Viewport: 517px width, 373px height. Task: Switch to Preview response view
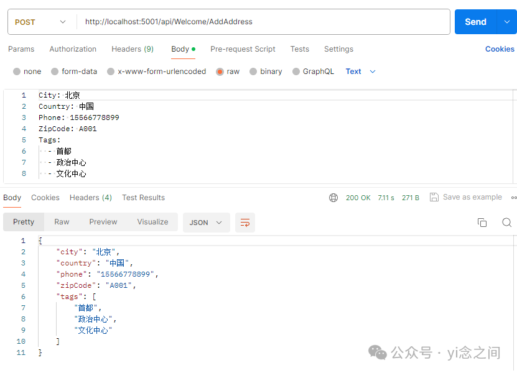tap(103, 222)
